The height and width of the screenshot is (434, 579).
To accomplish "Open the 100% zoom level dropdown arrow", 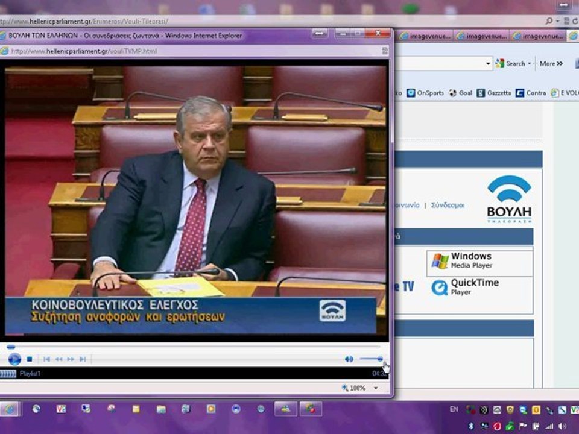I will pyautogui.click(x=376, y=388).
